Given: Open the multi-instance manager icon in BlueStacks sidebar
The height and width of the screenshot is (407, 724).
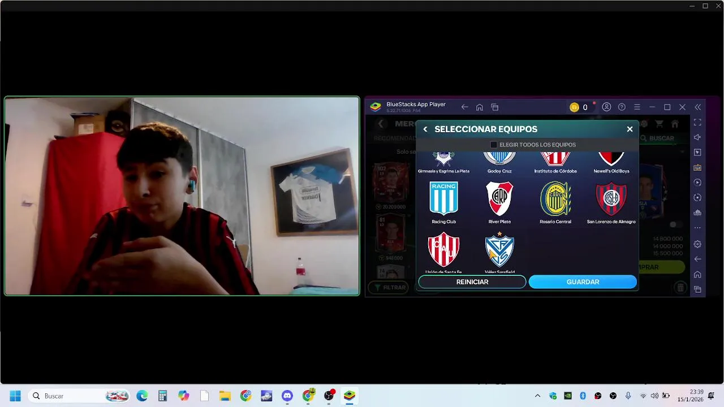Looking at the screenshot, I should pyautogui.click(x=697, y=213).
